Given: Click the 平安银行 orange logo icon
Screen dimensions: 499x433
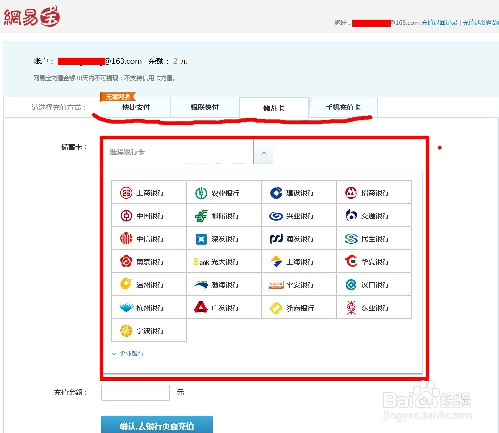Looking at the screenshot, I should pyautogui.click(x=276, y=285).
